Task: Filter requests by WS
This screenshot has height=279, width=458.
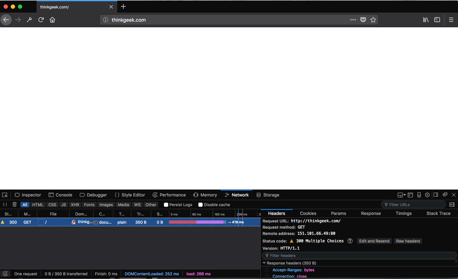Action: [x=137, y=205]
